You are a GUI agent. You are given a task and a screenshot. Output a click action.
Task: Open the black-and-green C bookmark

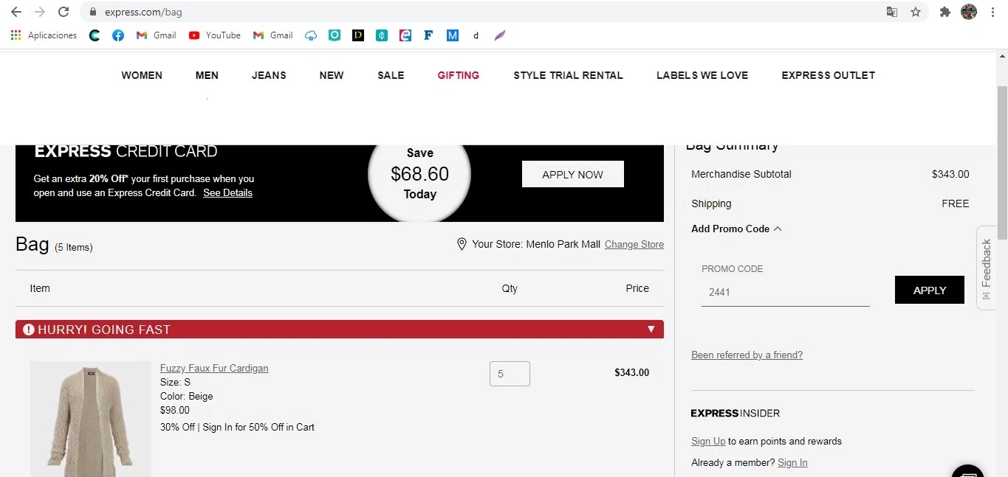(95, 35)
